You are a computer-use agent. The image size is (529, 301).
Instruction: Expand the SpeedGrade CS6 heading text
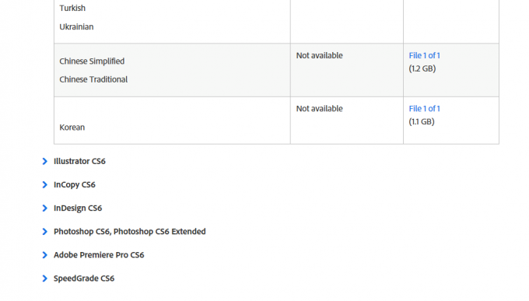point(84,278)
